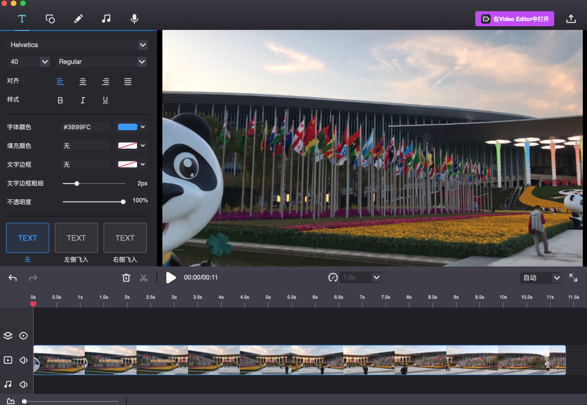587x405 pixels.
Task: Toggle overlay track visibility eye
Action: tap(23, 336)
